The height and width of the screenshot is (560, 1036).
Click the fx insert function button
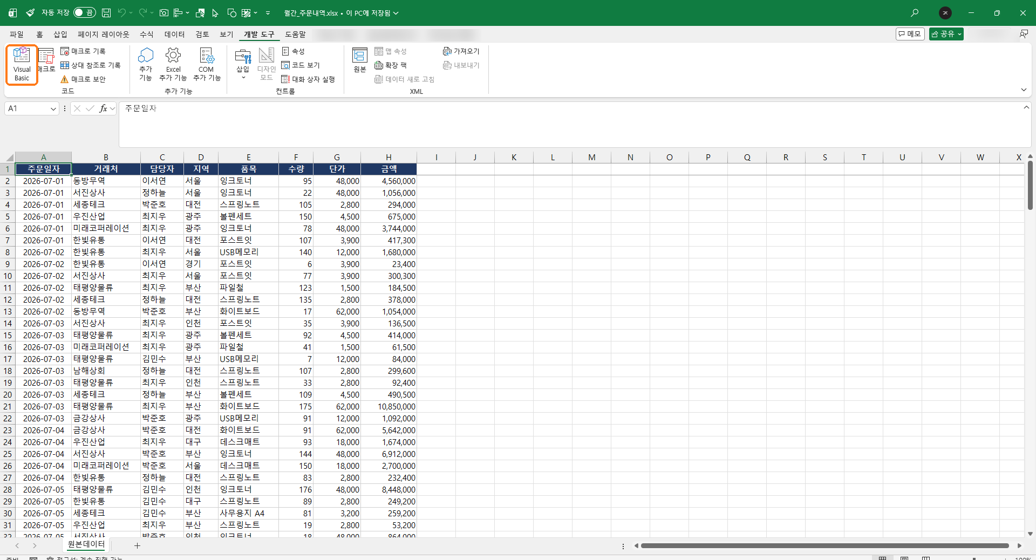[x=103, y=108]
